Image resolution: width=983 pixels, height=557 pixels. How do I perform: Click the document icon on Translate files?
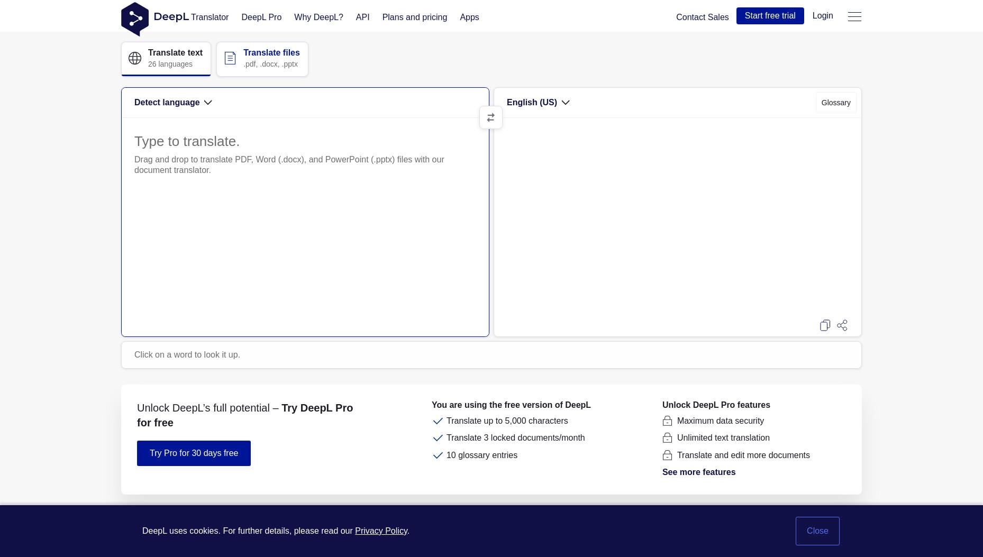coord(230,58)
